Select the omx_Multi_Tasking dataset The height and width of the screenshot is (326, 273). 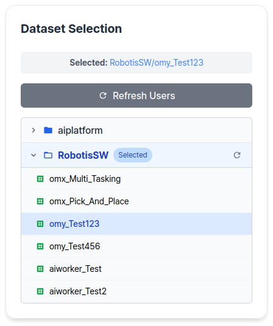coord(136,179)
